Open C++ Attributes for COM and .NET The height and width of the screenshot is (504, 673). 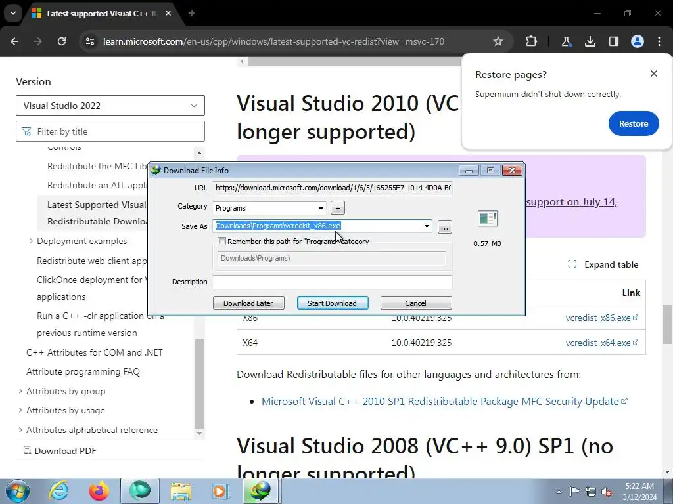95,352
